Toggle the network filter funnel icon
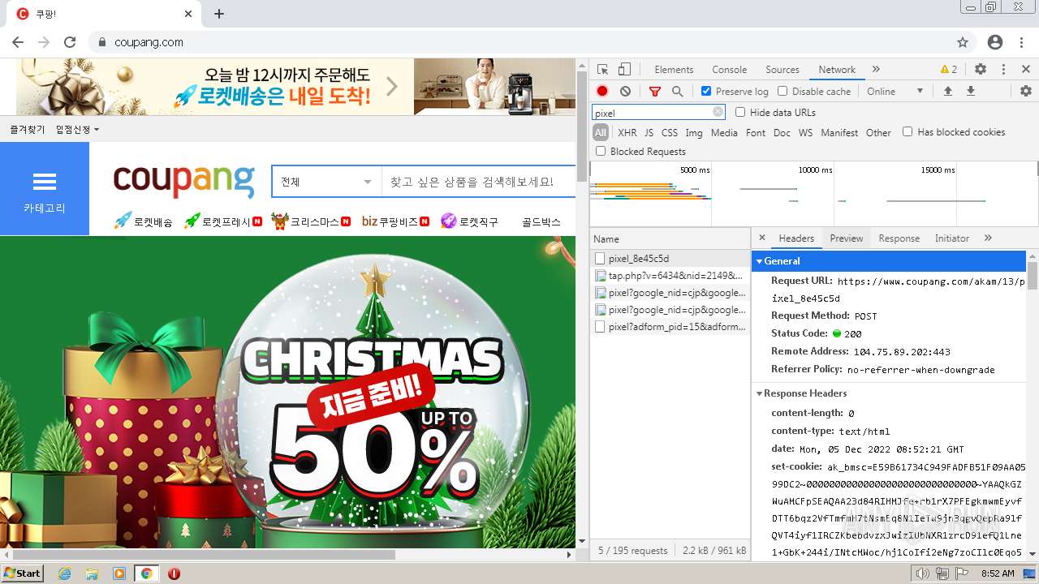 (x=655, y=92)
